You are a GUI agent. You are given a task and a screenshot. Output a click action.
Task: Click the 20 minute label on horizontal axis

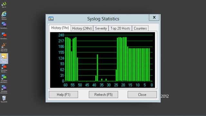(x=123, y=85)
